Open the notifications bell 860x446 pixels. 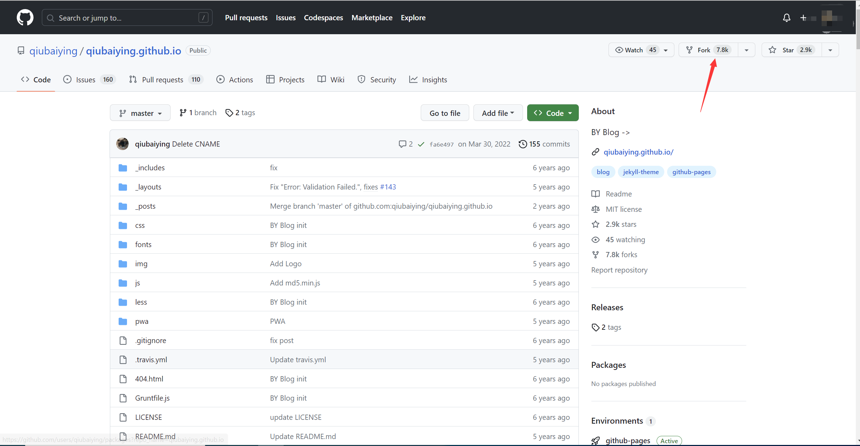pyautogui.click(x=786, y=18)
